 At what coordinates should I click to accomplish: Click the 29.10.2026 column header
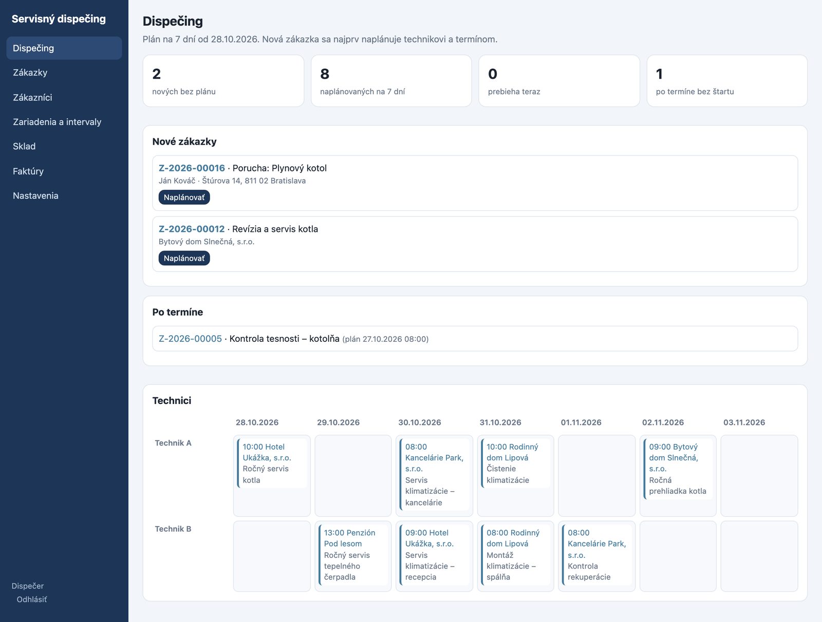(x=338, y=422)
